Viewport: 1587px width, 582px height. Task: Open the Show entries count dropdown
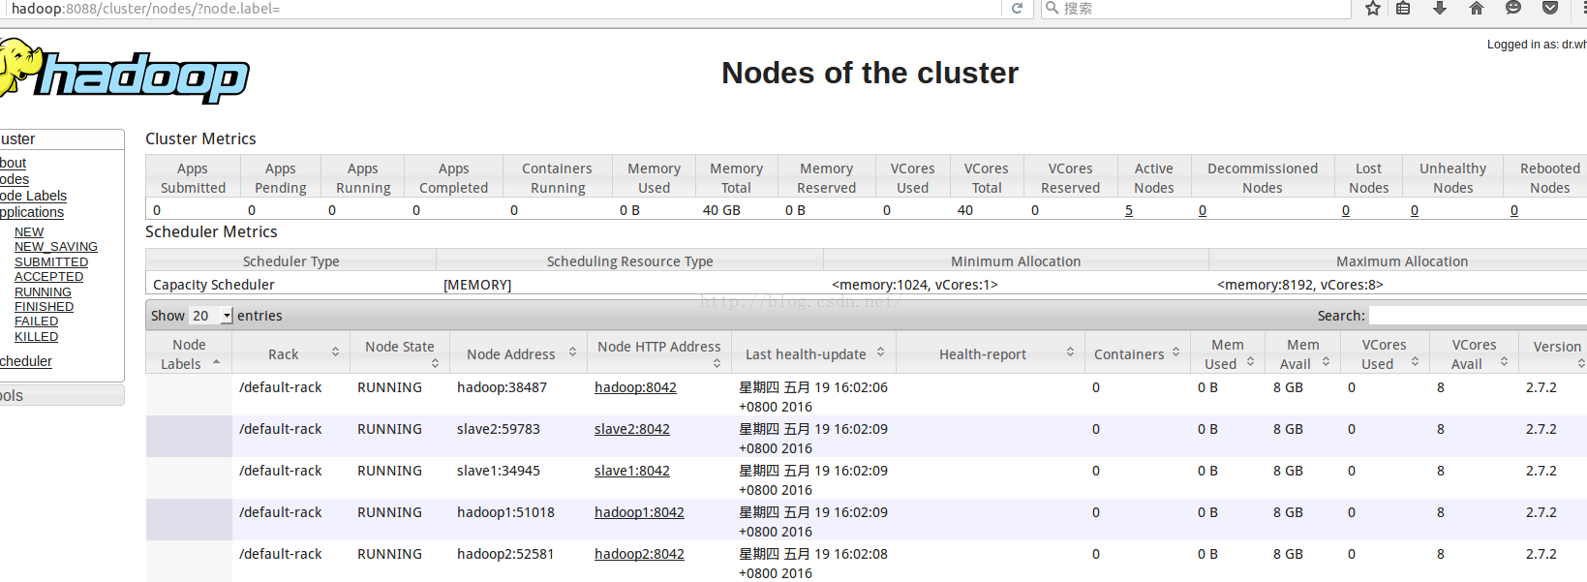(211, 316)
